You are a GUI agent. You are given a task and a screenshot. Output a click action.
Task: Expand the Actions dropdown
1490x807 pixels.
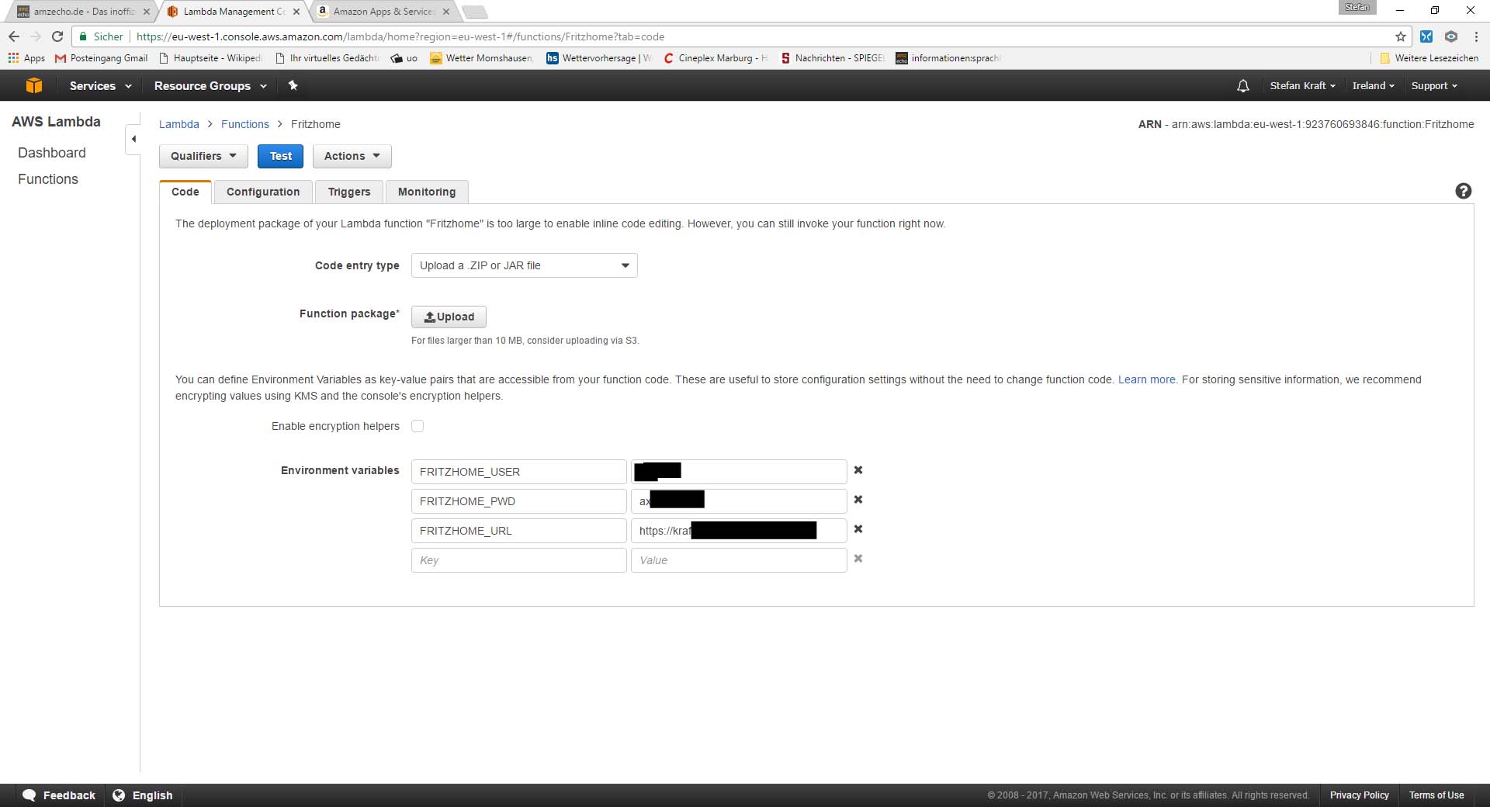point(352,156)
